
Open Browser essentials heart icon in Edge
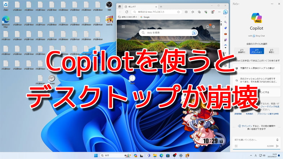click(206, 12)
